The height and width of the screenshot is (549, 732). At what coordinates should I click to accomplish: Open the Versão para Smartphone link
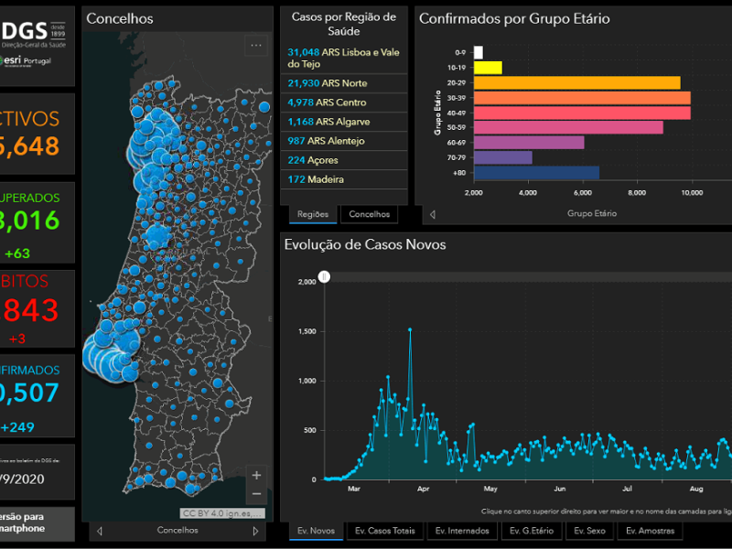pos(37,522)
